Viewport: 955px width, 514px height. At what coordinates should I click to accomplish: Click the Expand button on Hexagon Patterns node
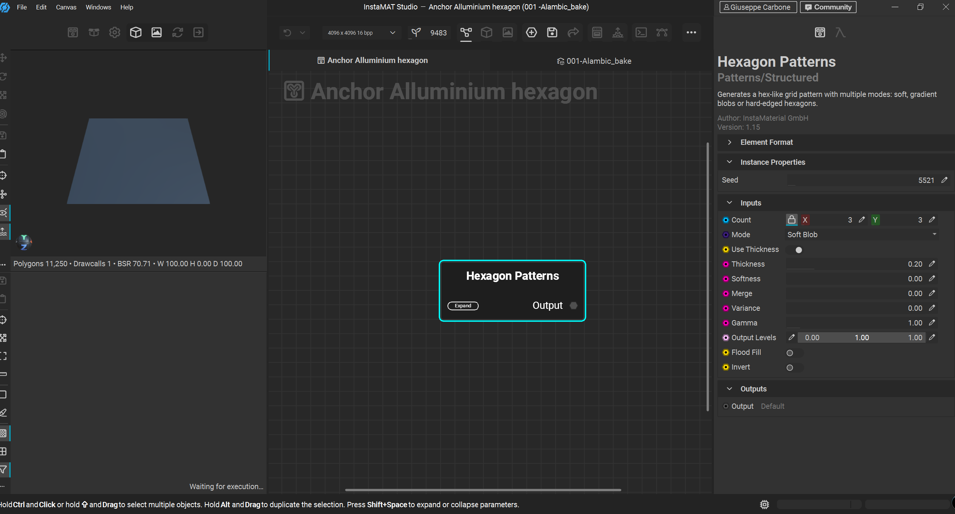[463, 305]
